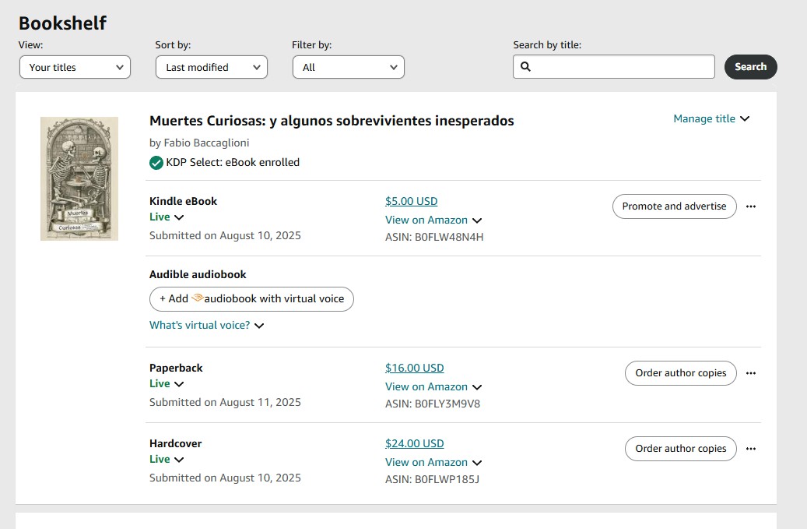Open the View dropdown showing Your titles
807x529 pixels.
point(75,67)
